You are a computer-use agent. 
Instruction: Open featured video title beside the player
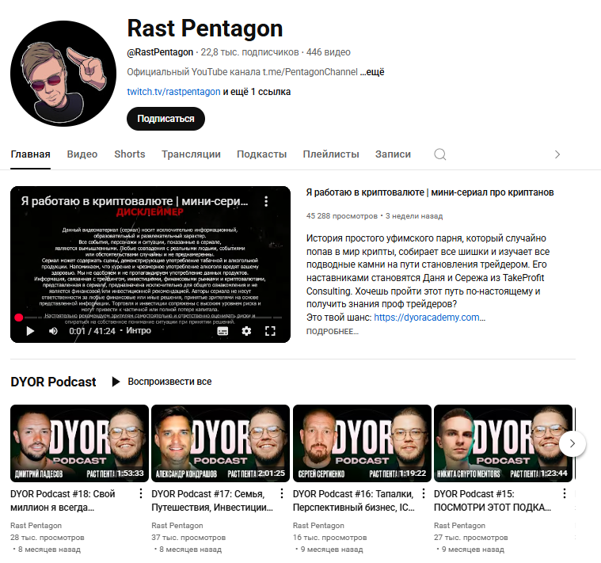click(430, 192)
